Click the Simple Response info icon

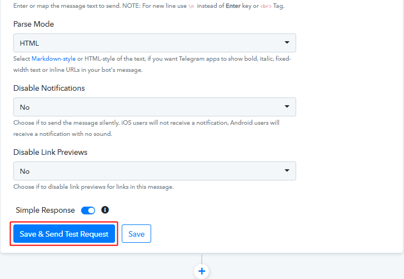click(105, 210)
